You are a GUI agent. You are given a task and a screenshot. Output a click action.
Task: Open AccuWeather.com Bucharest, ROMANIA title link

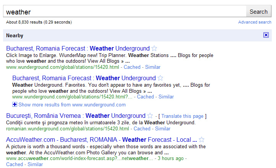[102, 139]
